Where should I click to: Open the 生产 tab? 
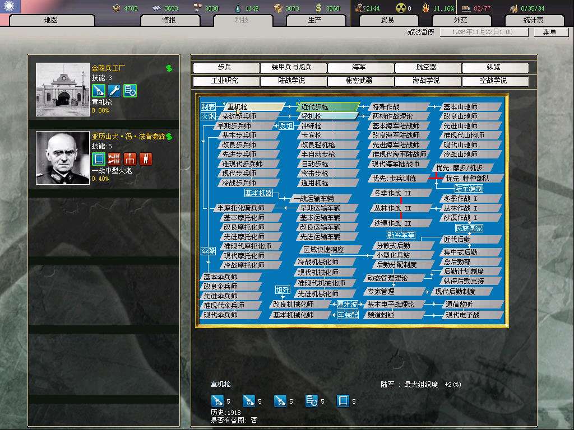[x=315, y=20]
